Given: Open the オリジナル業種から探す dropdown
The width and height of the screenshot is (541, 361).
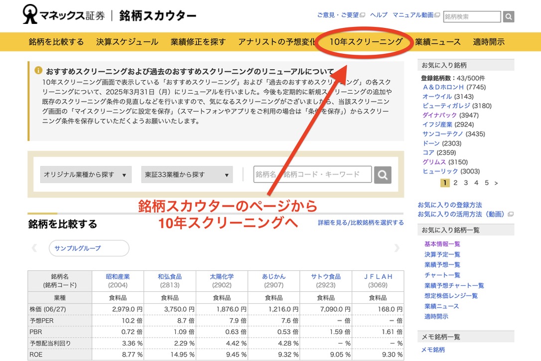Looking at the screenshot, I should (86, 175).
